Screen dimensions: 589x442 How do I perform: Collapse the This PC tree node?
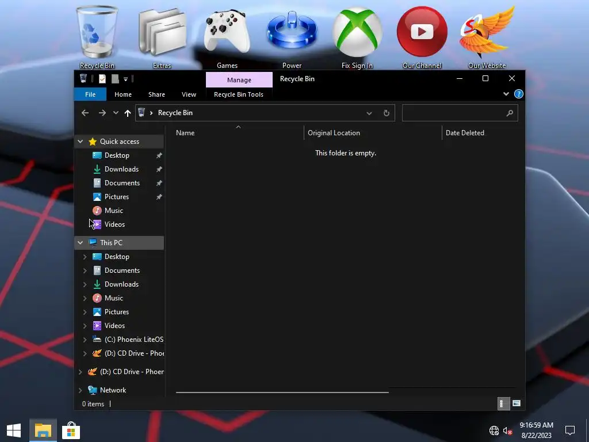pos(81,243)
